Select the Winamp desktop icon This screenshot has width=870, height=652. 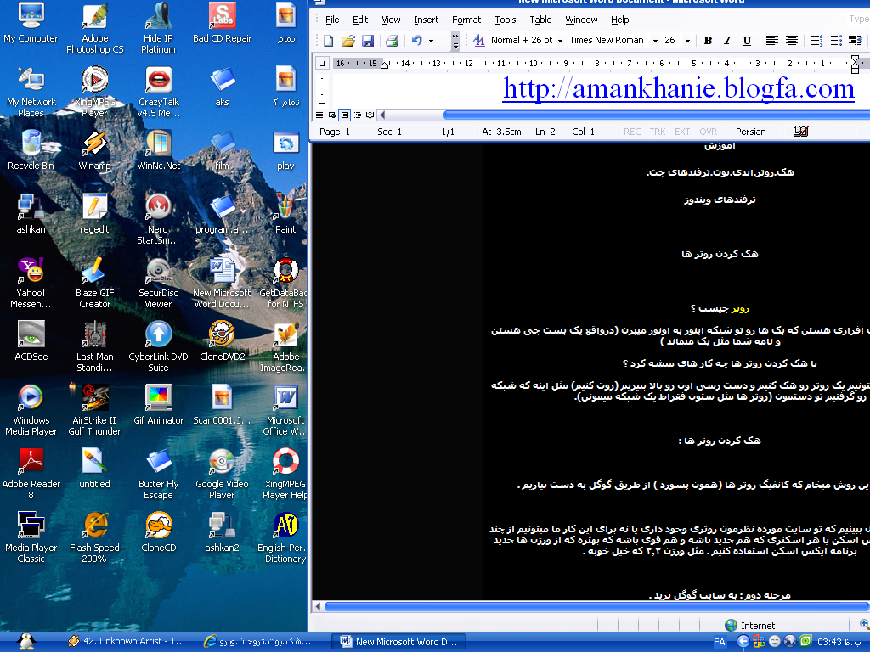95,150
